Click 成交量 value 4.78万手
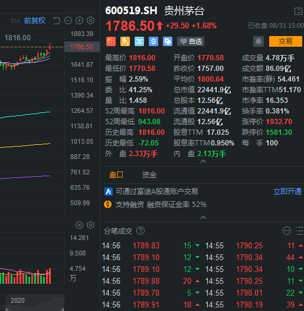 (x=280, y=58)
